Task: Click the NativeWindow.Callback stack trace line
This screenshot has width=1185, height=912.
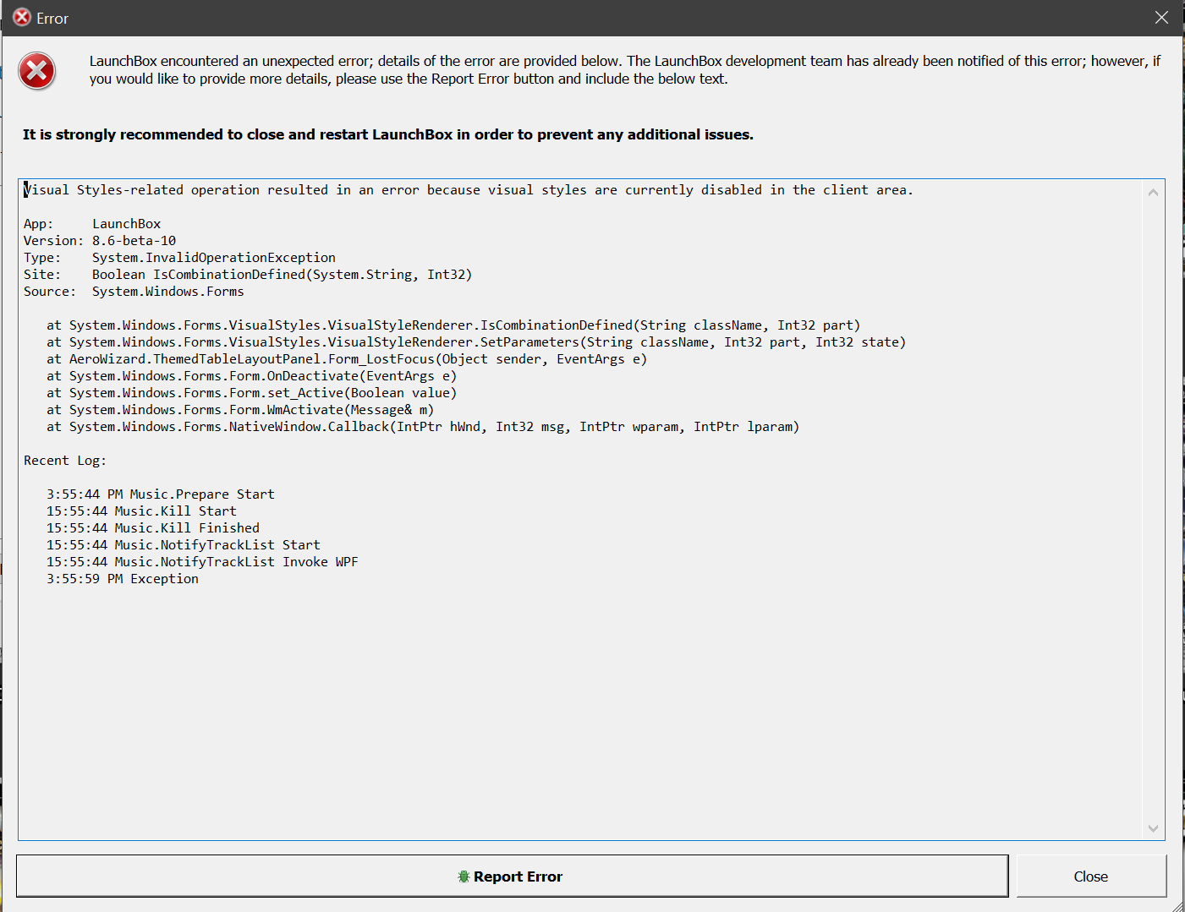Action: pos(423,427)
